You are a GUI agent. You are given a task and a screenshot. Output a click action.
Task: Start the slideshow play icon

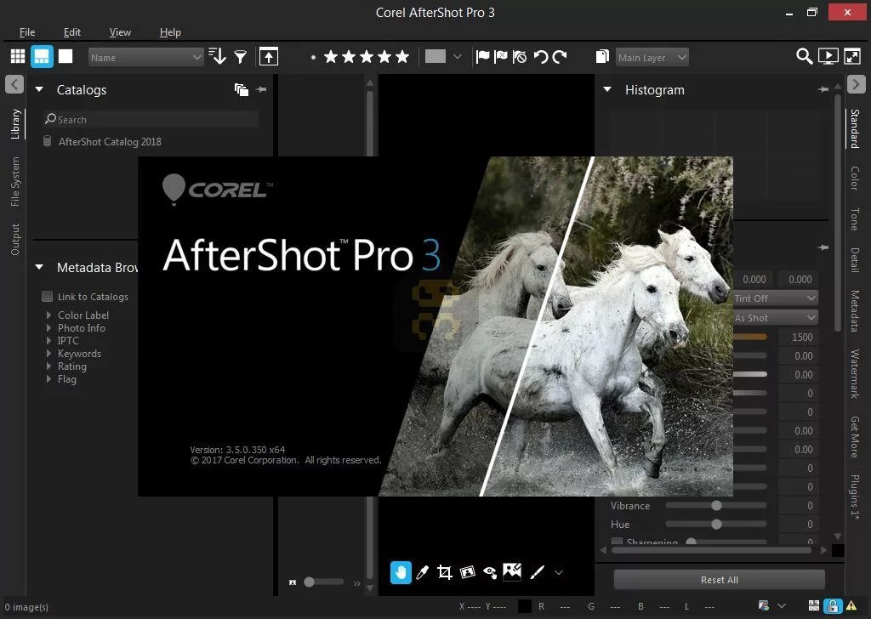828,56
